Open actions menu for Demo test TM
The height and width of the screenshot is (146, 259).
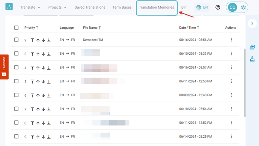click(232, 40)
